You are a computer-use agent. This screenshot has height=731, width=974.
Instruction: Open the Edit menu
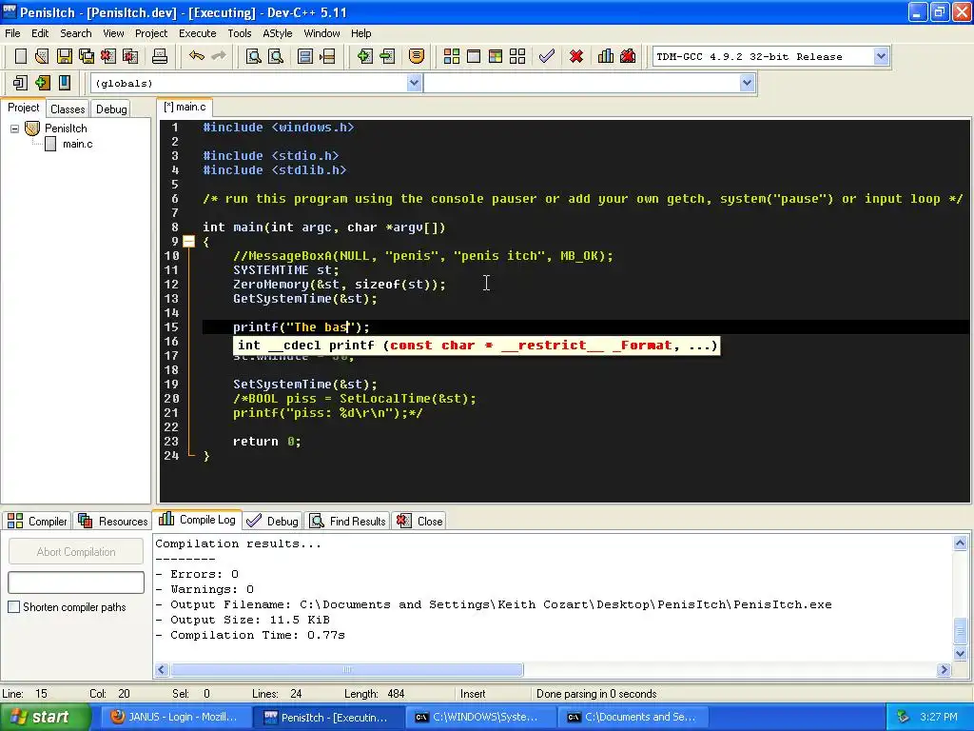point(40,33)
